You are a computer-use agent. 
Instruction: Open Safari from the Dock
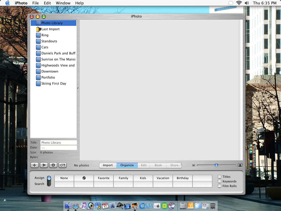75,206
